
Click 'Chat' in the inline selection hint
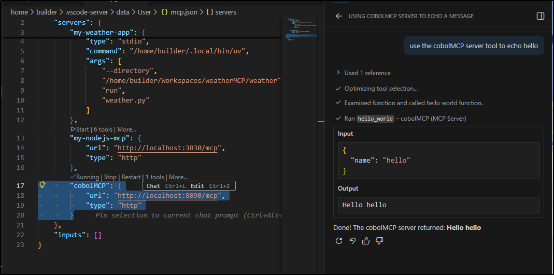click(153, 186)
